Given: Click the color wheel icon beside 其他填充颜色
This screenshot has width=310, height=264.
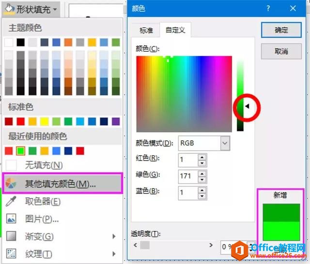Looking at the screenshot, I should (x=11, y=184).
